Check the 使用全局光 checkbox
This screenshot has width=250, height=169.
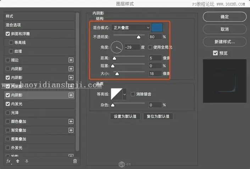[x=150, y=47]
